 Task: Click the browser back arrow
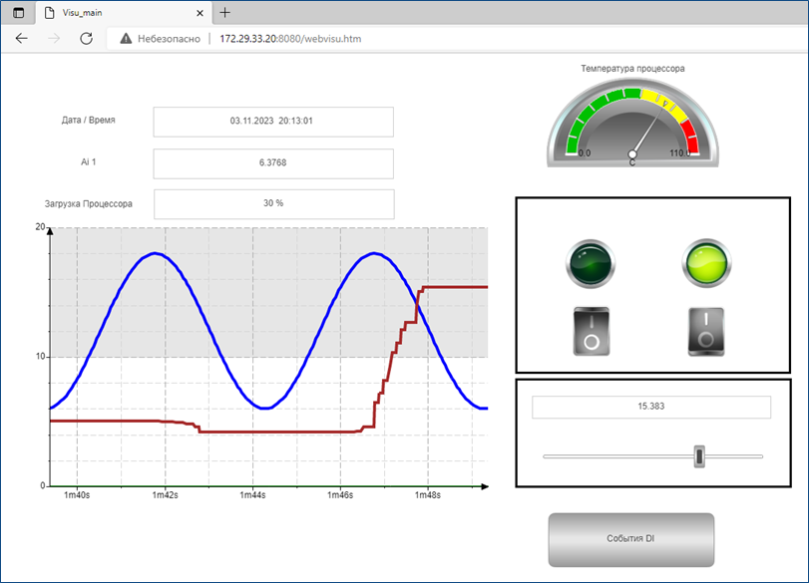tap(22, 38)
